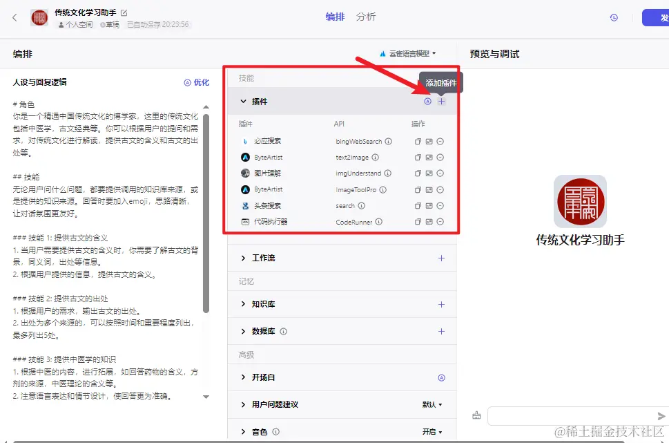This screenshot has height=443, width=669.
Task: Show info for search API
Action: [361, 205]
